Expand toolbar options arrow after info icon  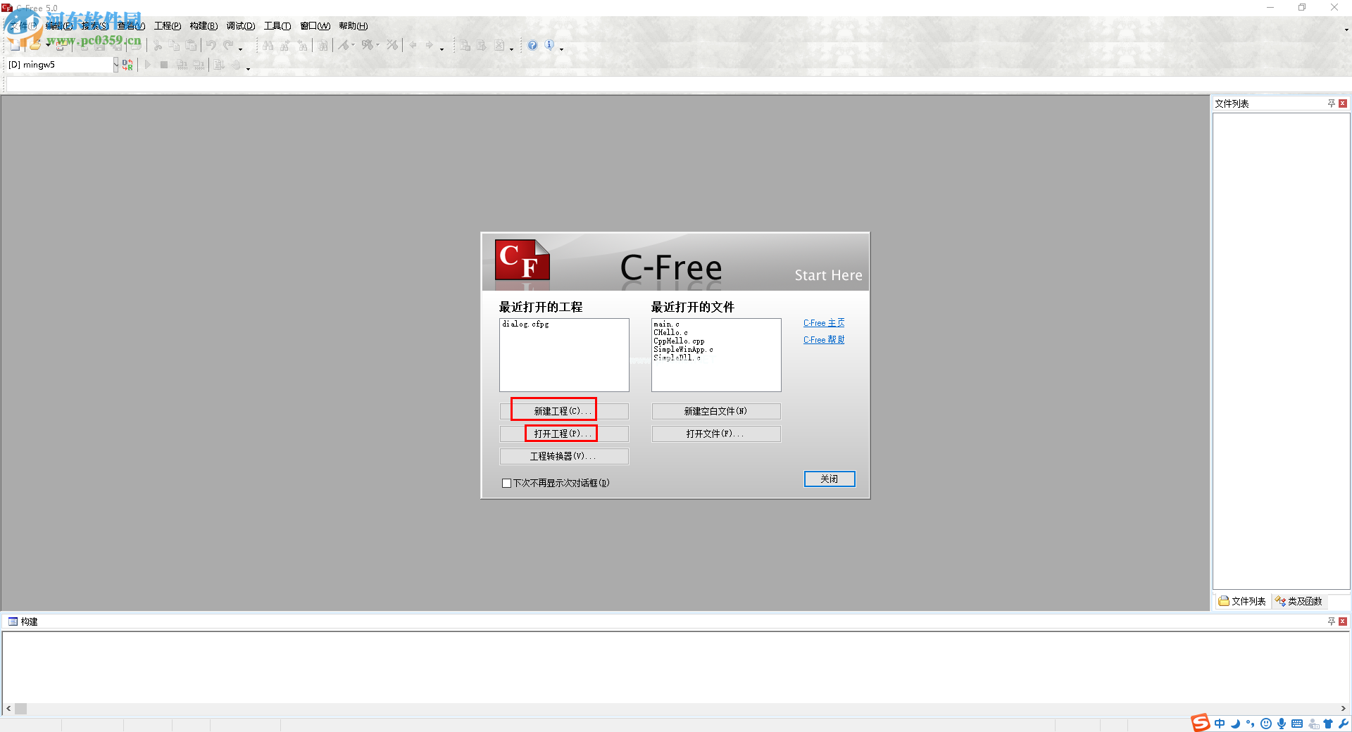click(x=561, y=49)
